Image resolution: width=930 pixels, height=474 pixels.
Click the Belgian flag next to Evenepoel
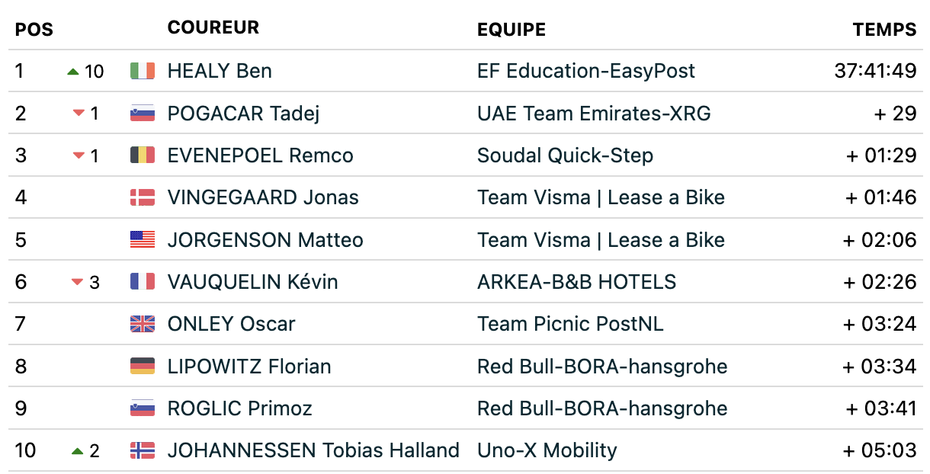click(143, 155)
